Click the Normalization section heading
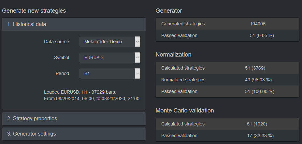 (x=173, y=55)
